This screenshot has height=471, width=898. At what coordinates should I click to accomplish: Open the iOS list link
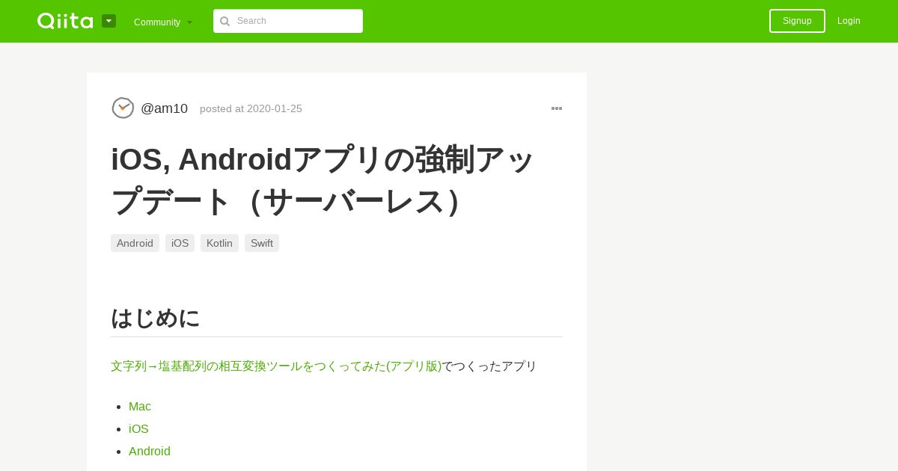point(138,429)
